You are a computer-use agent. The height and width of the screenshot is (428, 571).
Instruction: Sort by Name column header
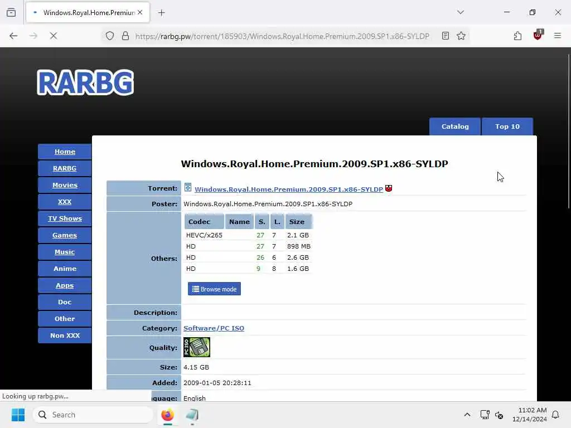[239, 222]
